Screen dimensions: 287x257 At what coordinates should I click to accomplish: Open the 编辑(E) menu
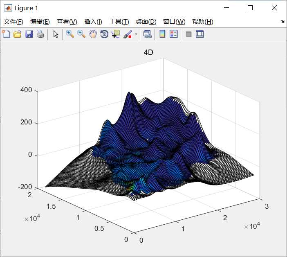pyautogui.click(x=40, y=22)
